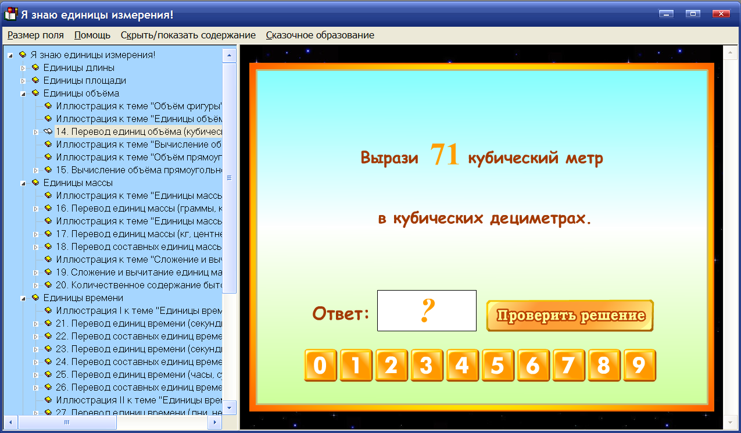Image resolution: width=741 pixels, height=433 pixels.
Task: Select the 'Единицы площади' tree item
Action: pyautogui.click(x=74, y=80)
